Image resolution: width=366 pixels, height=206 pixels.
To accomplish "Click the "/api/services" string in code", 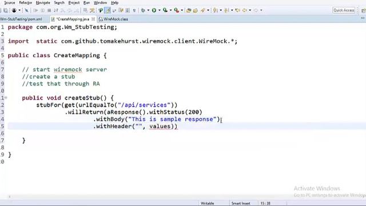I will (144, 105).
